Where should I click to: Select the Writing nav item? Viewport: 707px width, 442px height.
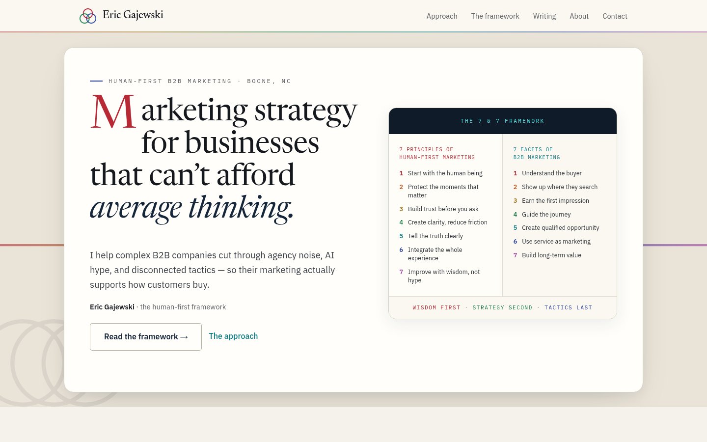[x=544, y=16]
